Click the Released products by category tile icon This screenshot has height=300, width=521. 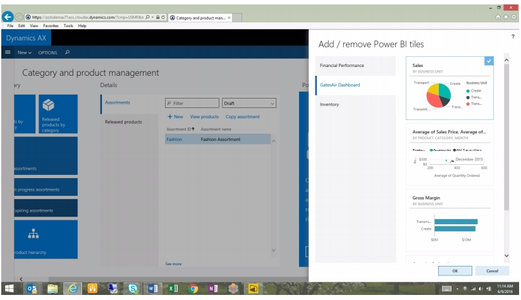51,105
